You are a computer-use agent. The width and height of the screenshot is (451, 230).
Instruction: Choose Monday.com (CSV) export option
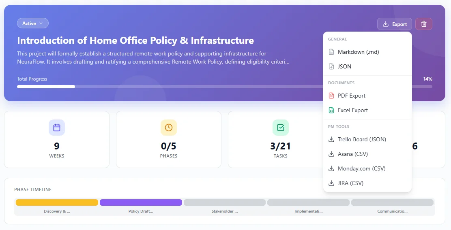point(361,169)
